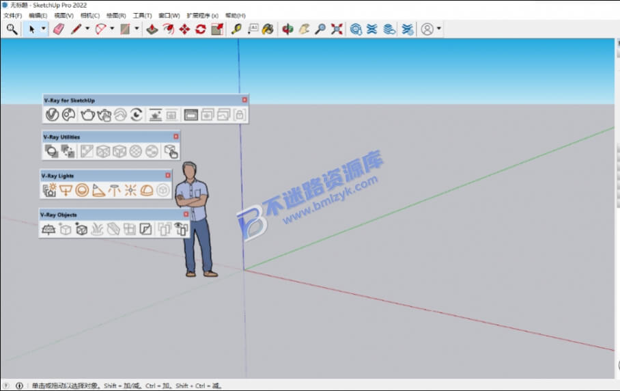
Task: Open the V-Ray Asset Editor
Action: (x=52, y=115)
